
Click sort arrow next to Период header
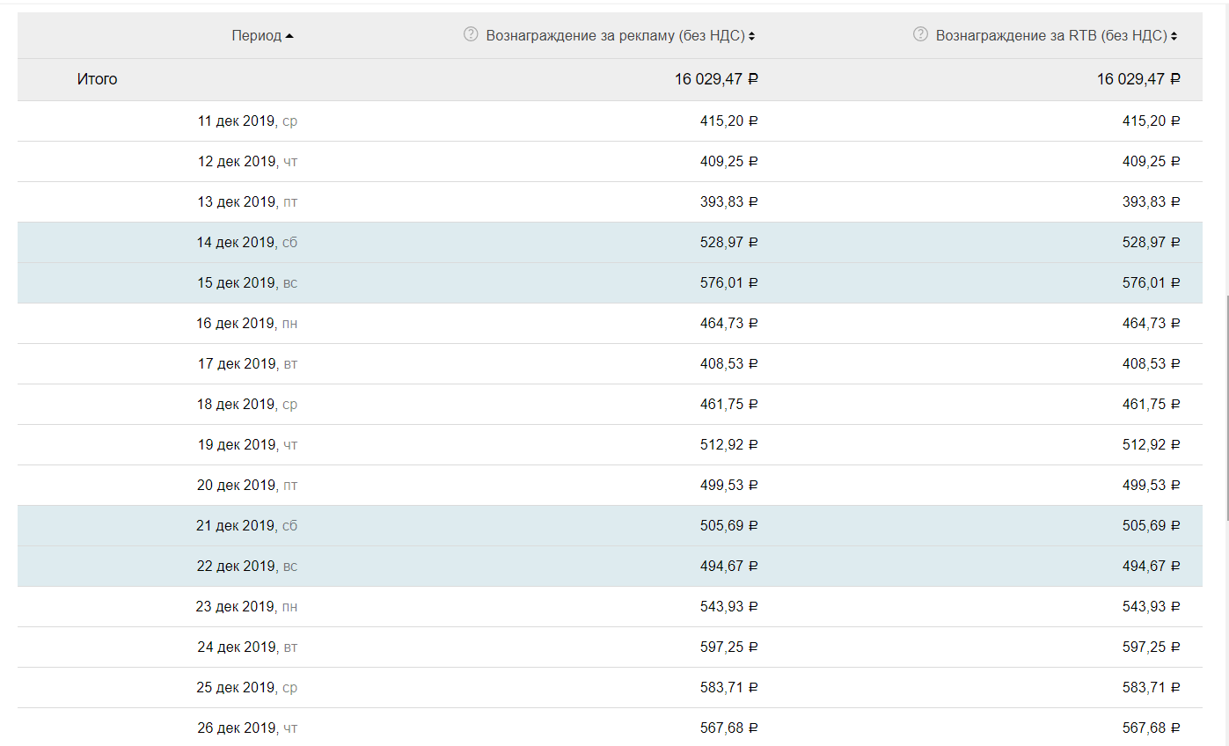point(290,36)
